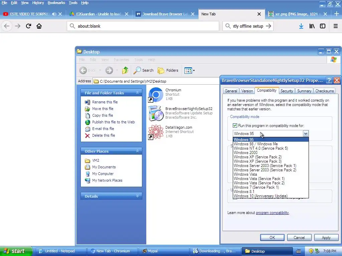Click Rename this file task
Viewport: 342px width, 256px height.
coord(105,102)
